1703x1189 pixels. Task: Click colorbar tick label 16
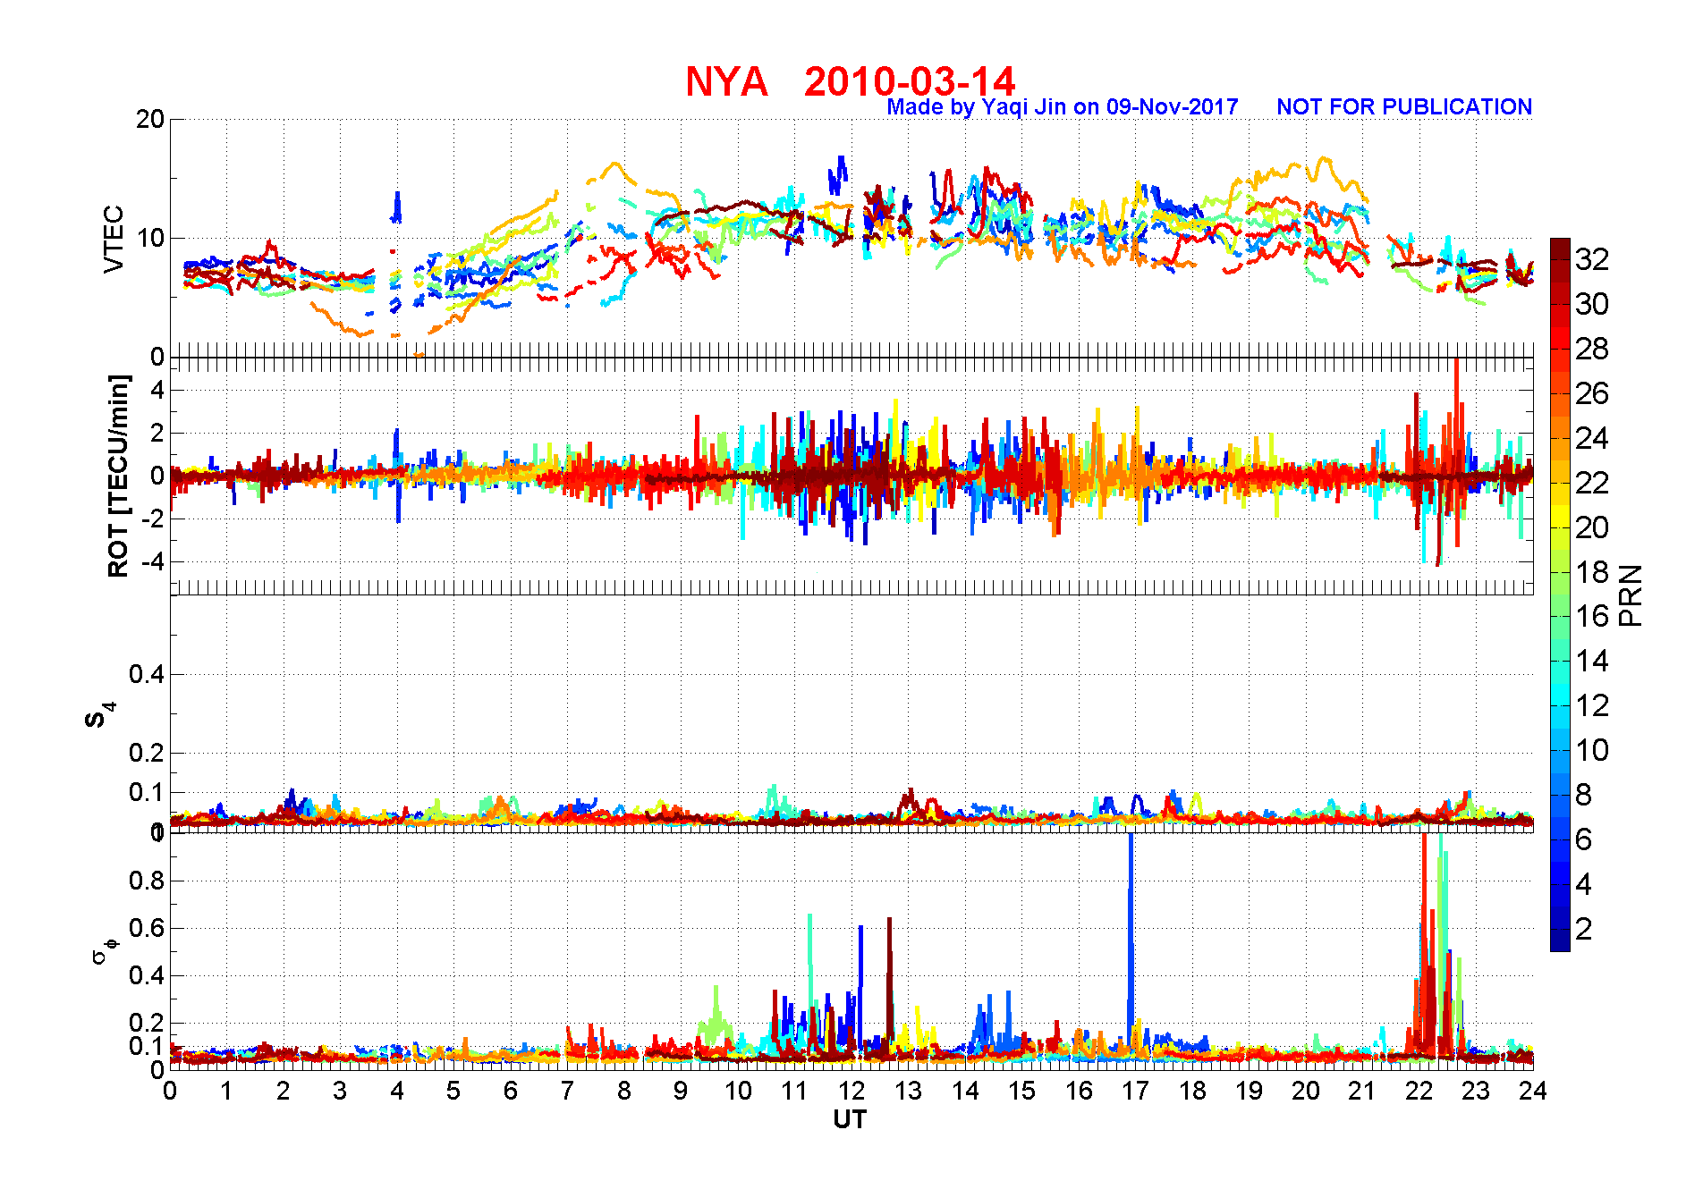pos(1592,616)
